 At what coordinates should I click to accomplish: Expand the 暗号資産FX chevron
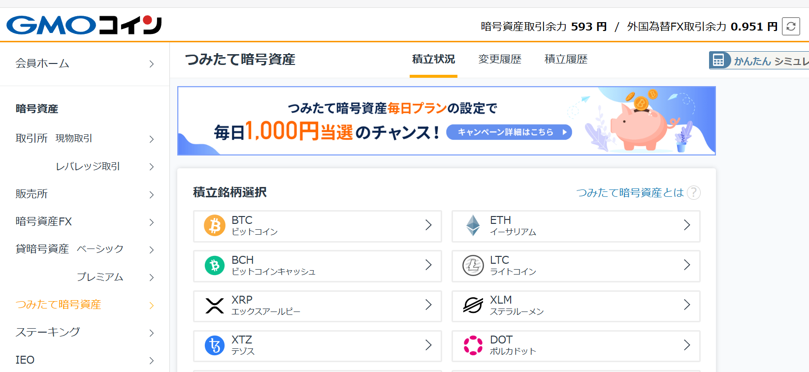(152, 222)
